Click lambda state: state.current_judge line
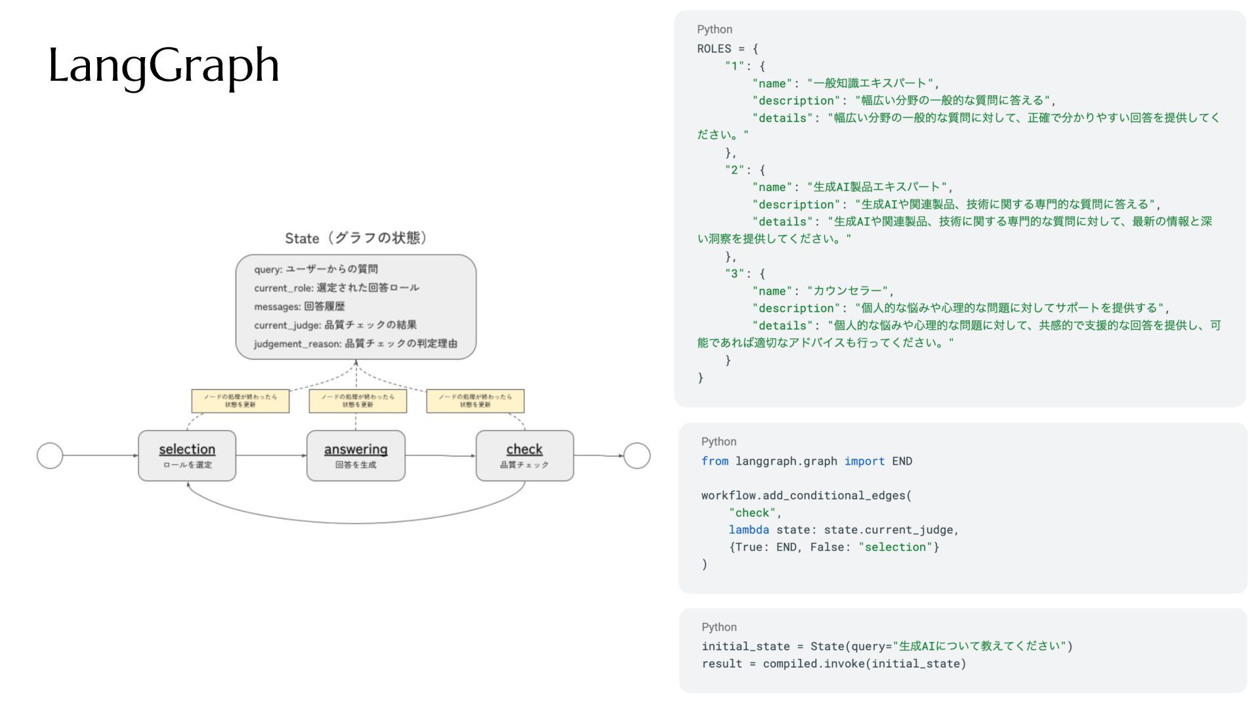Screen dimensions: 1260x709 point(844,530)
